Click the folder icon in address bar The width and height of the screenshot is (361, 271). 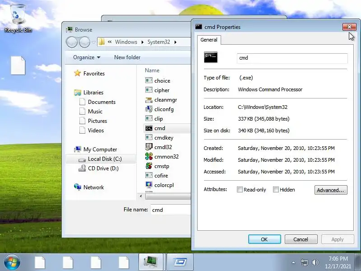click(102, 42)
